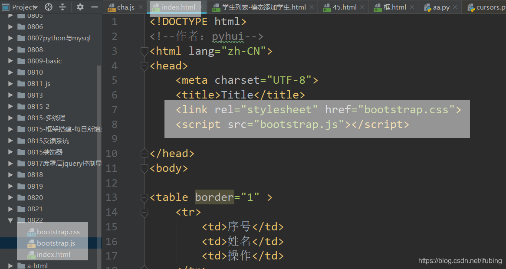Viewport: 506px width, 269px height.
Task: Expand the 0806 folder
Action: (10, 27)
